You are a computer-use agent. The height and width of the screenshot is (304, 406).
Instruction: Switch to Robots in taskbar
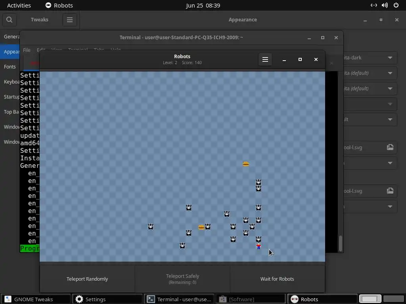322,299
